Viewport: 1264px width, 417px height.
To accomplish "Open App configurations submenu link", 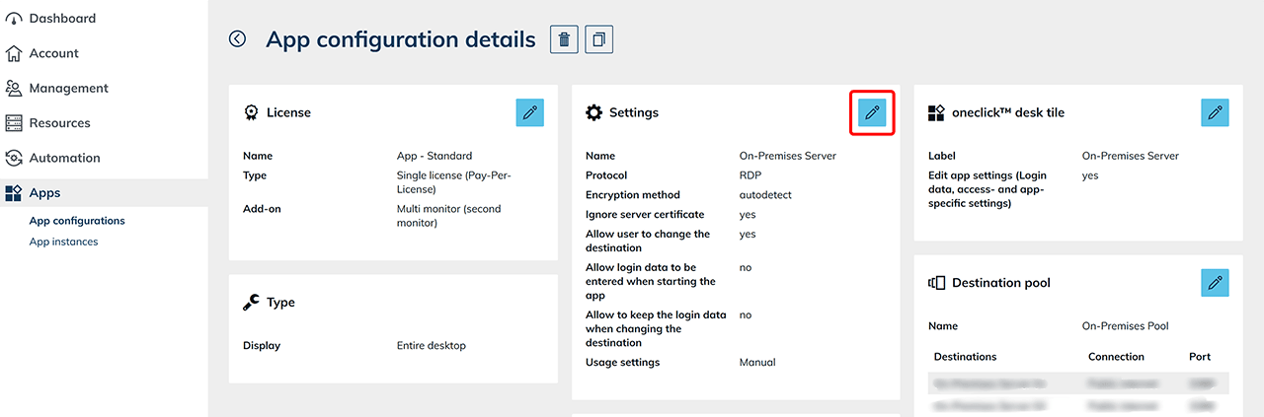I will 77,221.
